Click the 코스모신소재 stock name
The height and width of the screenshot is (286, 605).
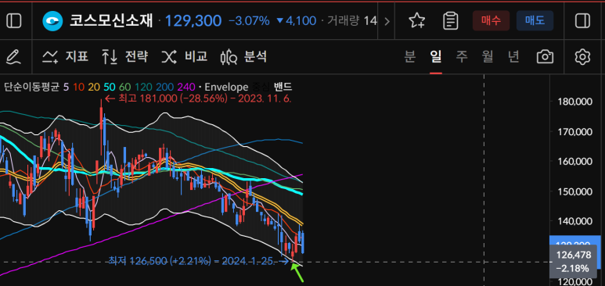click(111, 21)
